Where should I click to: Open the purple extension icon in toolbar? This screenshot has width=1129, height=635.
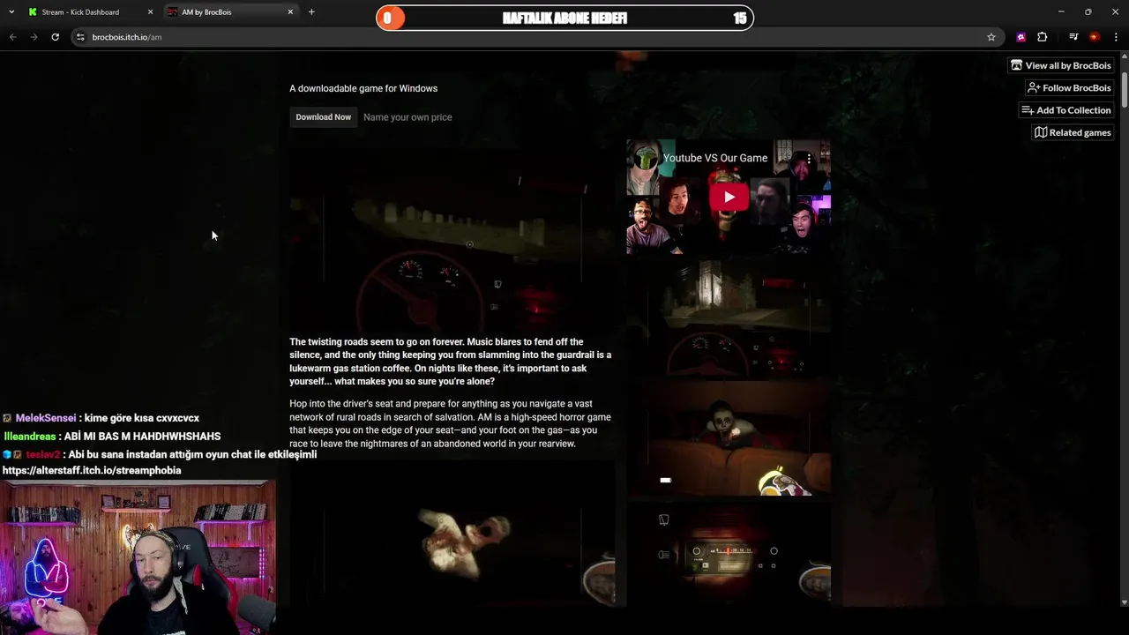tap(1021, 37)
